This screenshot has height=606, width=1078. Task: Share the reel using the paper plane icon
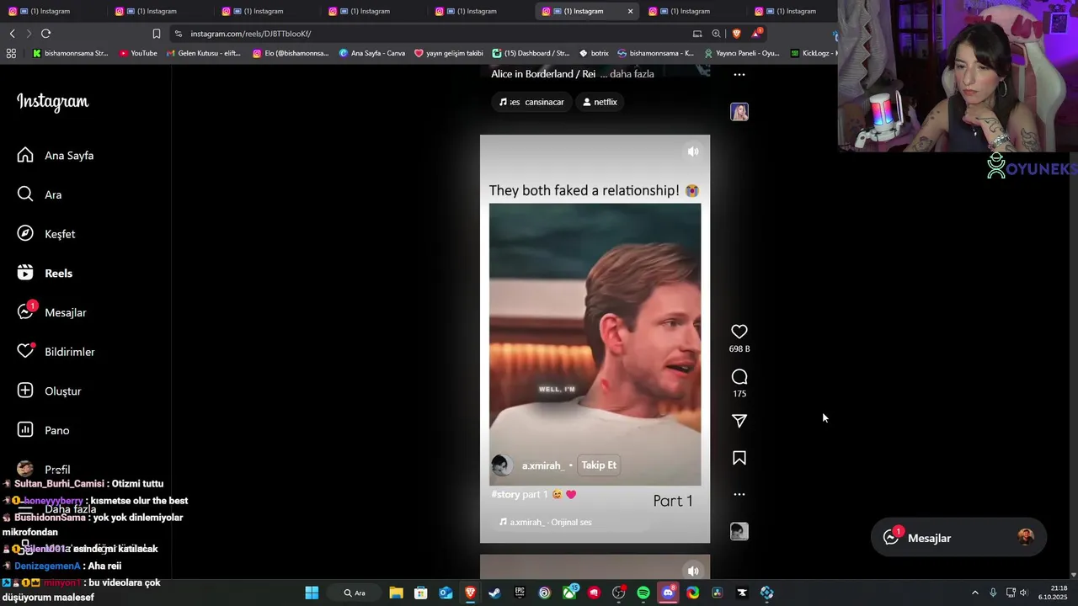click(739, 421)
